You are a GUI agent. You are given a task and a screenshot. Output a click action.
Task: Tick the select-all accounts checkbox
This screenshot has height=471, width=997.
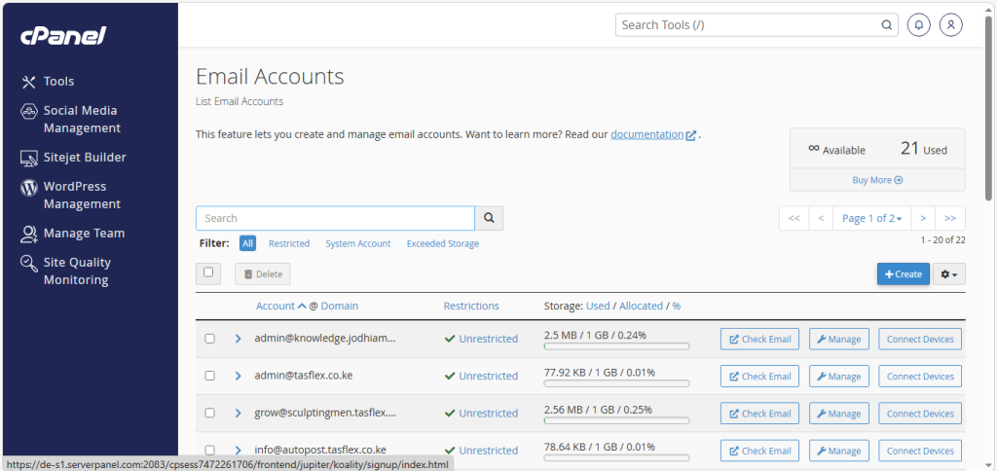208,273
